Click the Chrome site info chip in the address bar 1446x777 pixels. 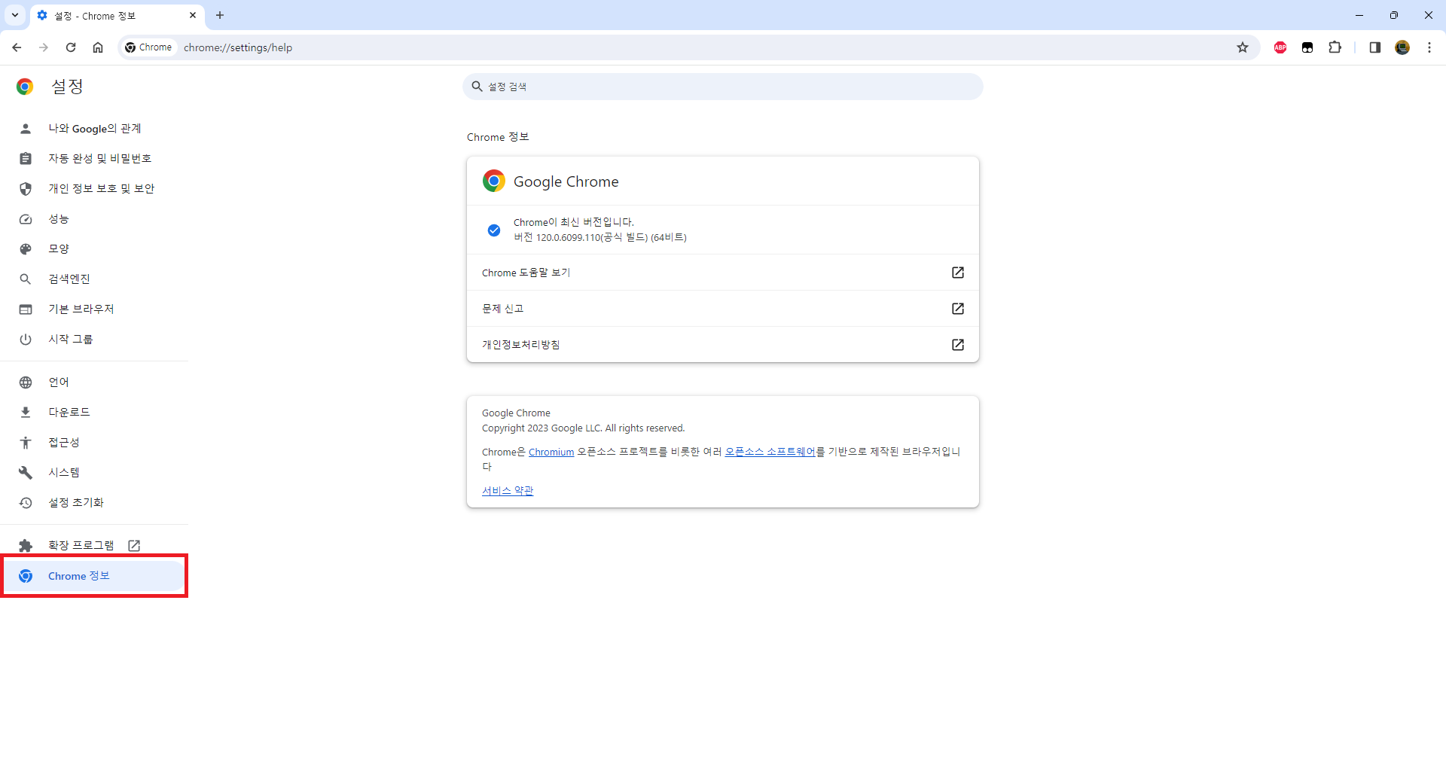[149, 47]
